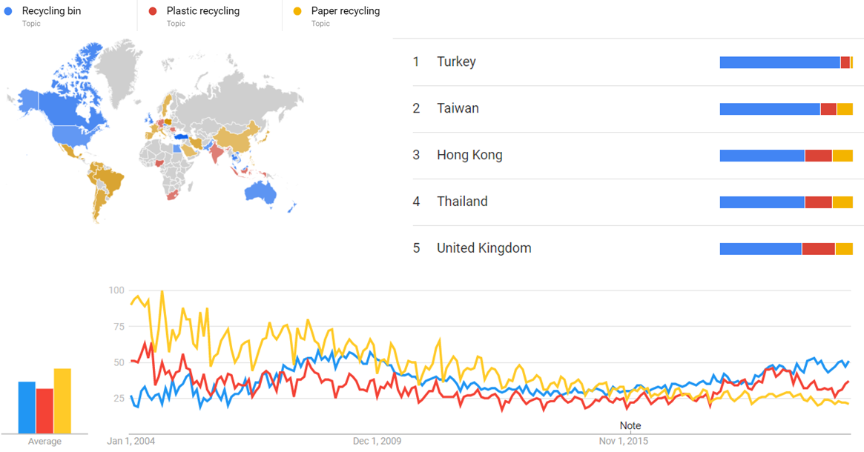Open the Turkey region entry
The width and height of the screenshot is (864, 452).
(x=456, y=62)
